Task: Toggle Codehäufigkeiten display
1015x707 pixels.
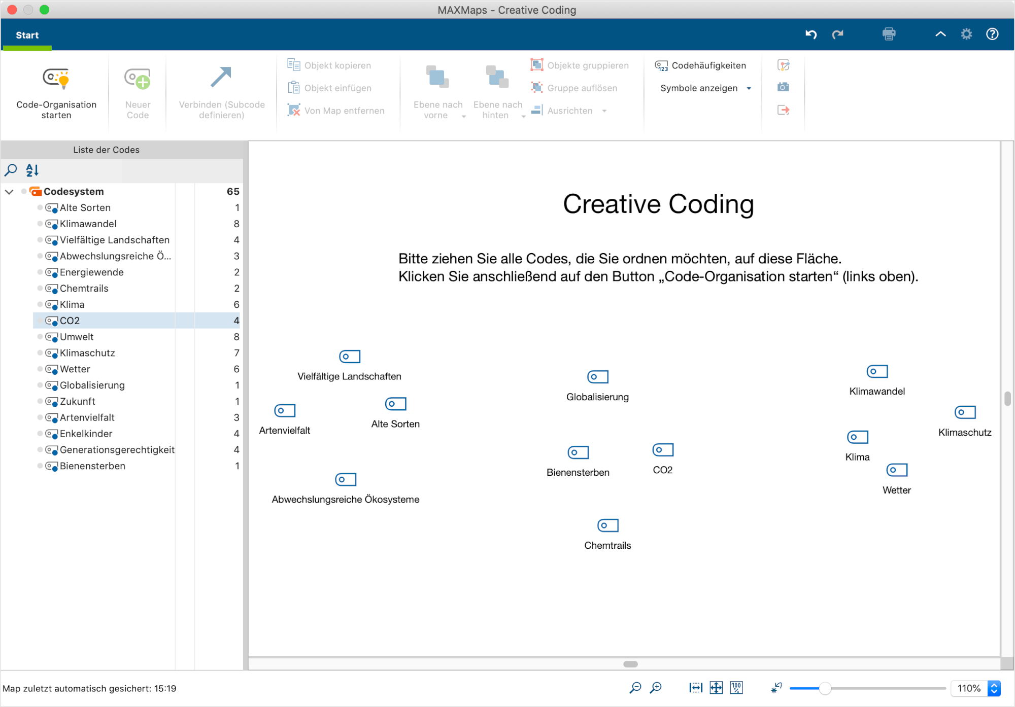Action: 700,65
